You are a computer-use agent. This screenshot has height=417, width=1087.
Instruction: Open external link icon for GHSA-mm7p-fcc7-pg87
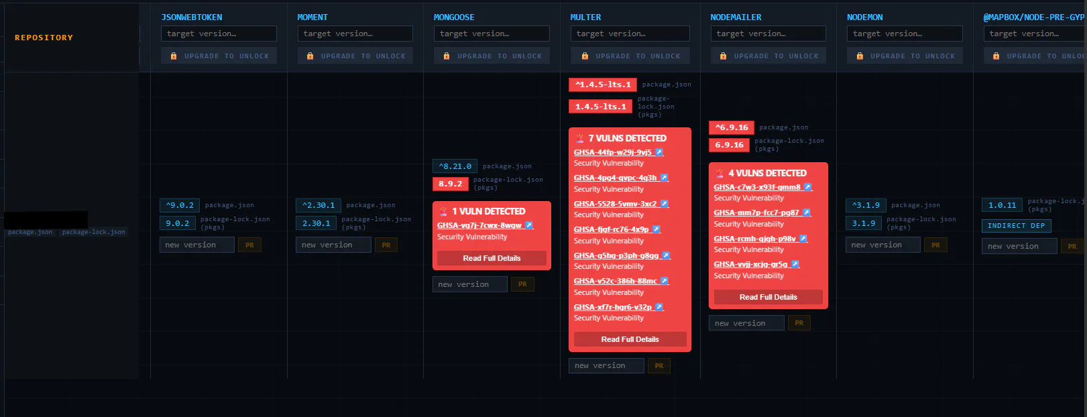[807, 213]
